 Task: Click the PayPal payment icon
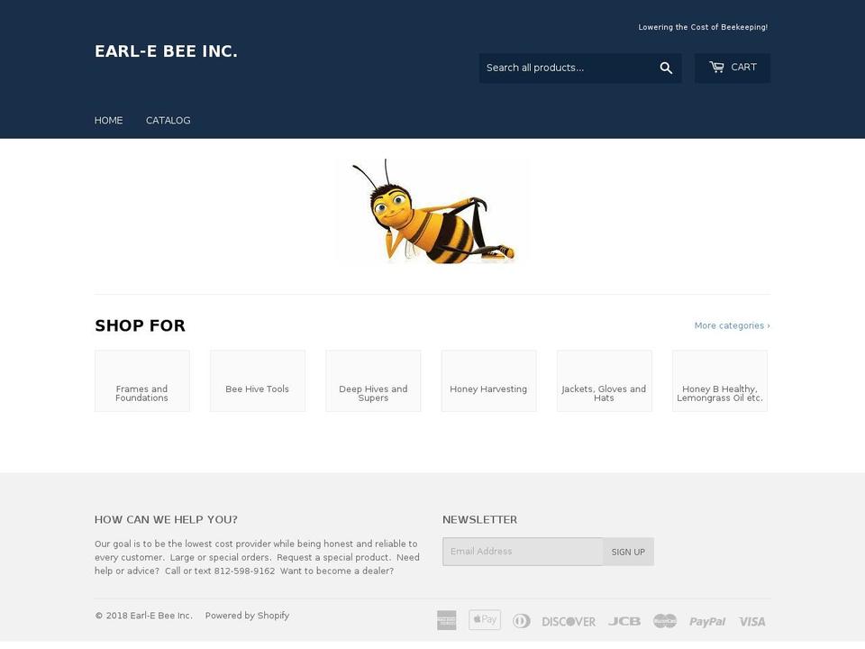(x=706, y=622)
